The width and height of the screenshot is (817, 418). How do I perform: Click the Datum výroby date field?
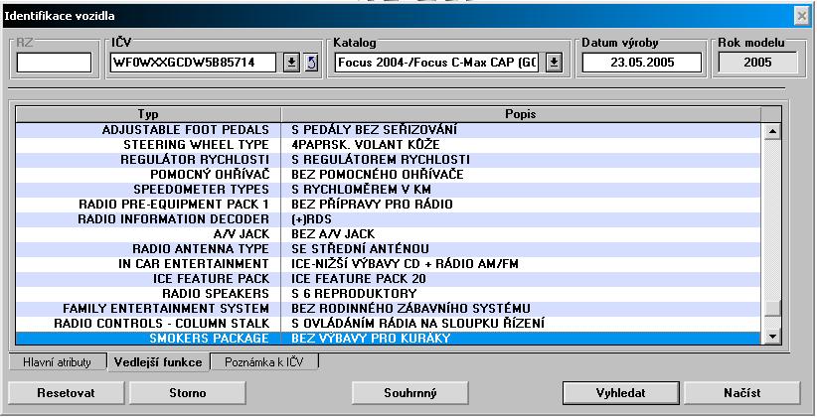641,64
